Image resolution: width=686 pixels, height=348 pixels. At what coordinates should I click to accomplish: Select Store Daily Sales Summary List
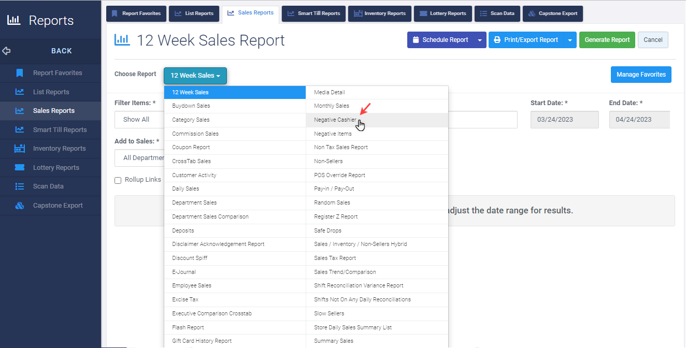point(377,327)
